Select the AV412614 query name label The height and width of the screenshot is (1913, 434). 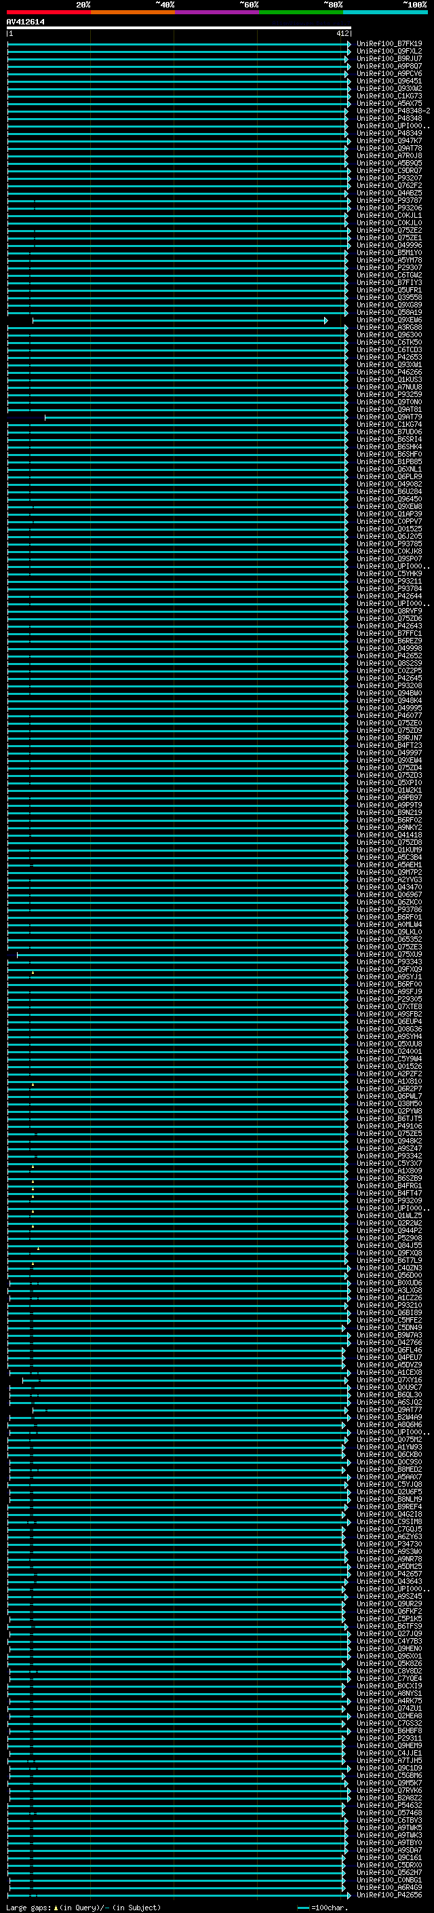[25, 22]
